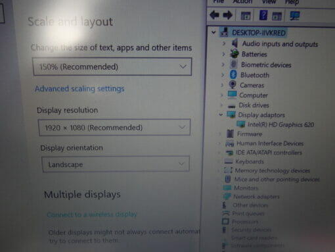The height and width of the screenshot is (252, 335).
Task: Collapse the DESKTOP-IIVKRED root node
Action: tap(213, 33)
